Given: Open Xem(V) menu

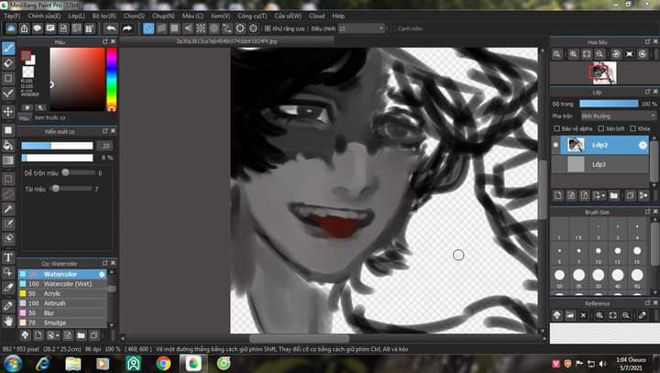Looking at the screenshot, I should coord(221,16).
